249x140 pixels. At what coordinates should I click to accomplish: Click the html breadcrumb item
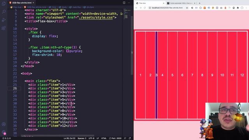coord(53,7)
